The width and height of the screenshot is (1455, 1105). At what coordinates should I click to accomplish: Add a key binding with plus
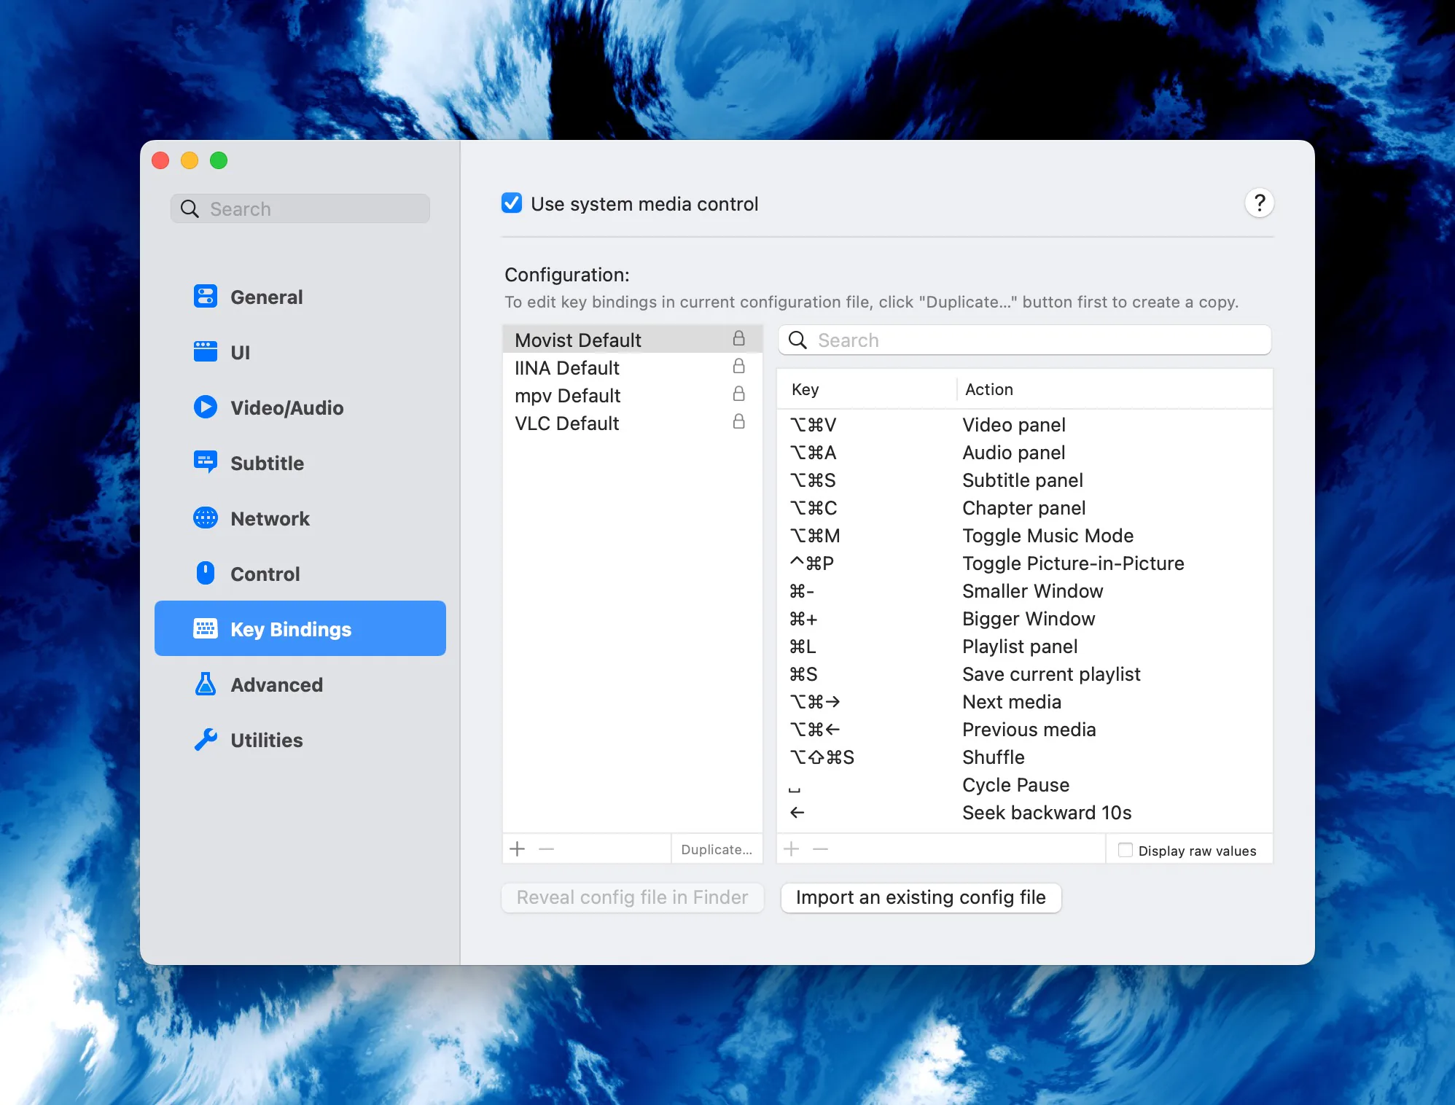[x=792, y=849]
